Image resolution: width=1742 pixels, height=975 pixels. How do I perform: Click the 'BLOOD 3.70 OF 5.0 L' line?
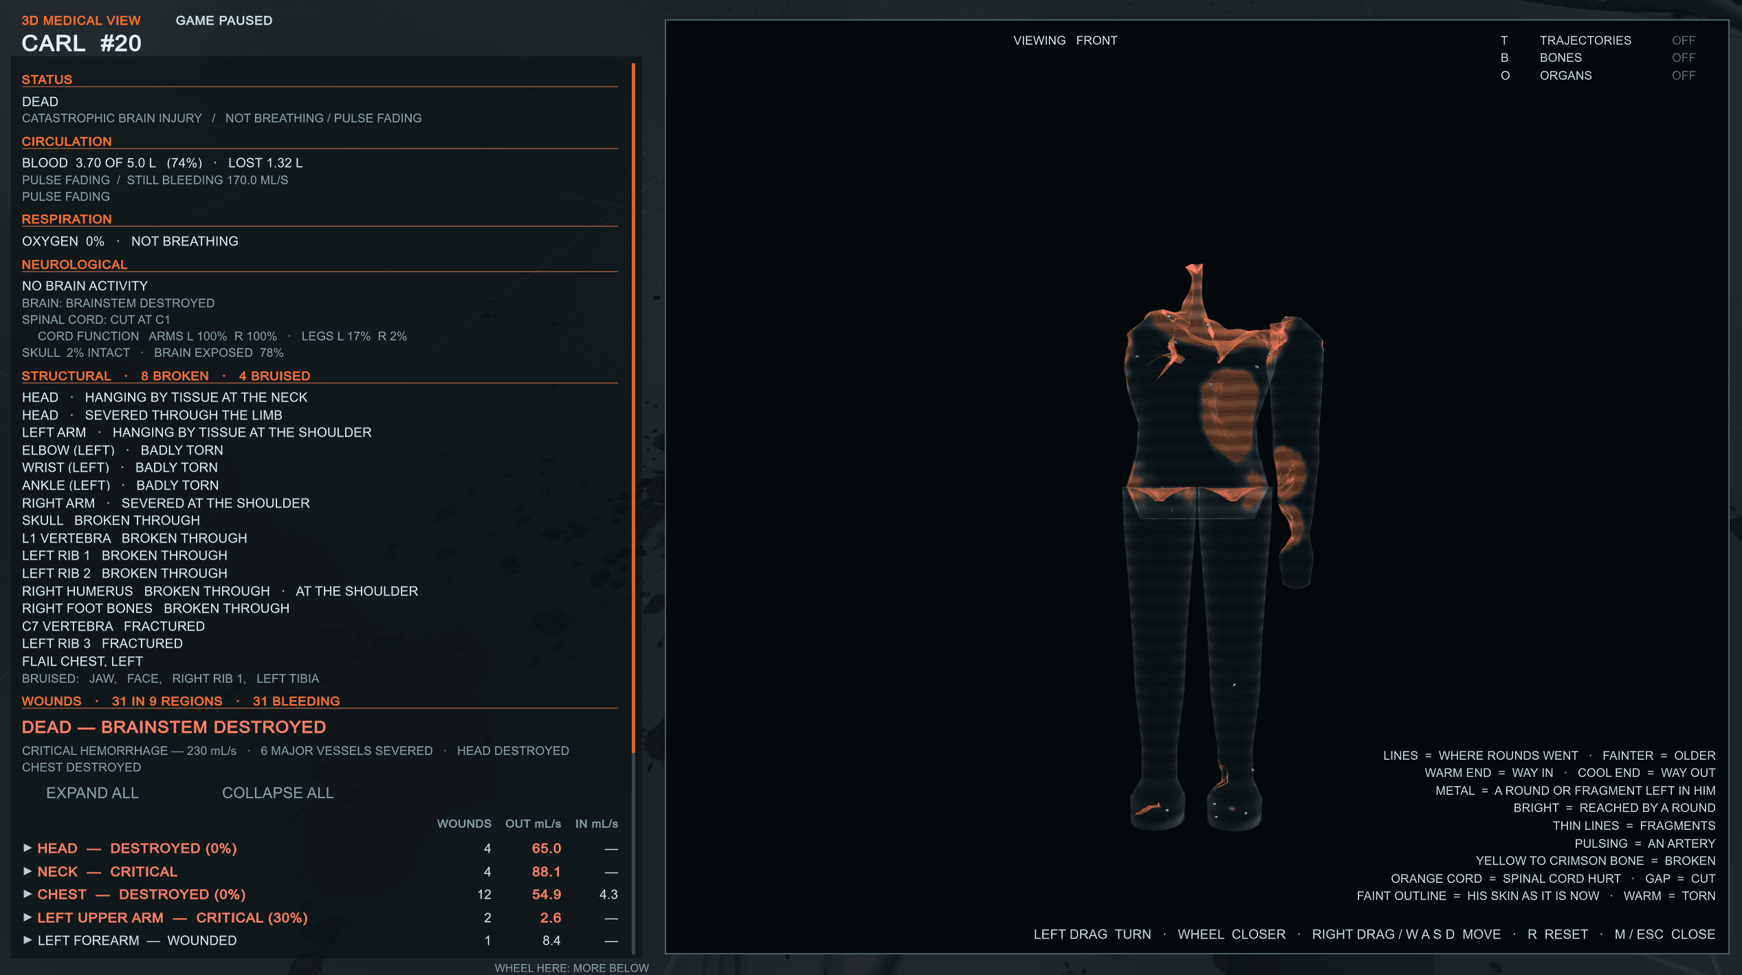162,163
